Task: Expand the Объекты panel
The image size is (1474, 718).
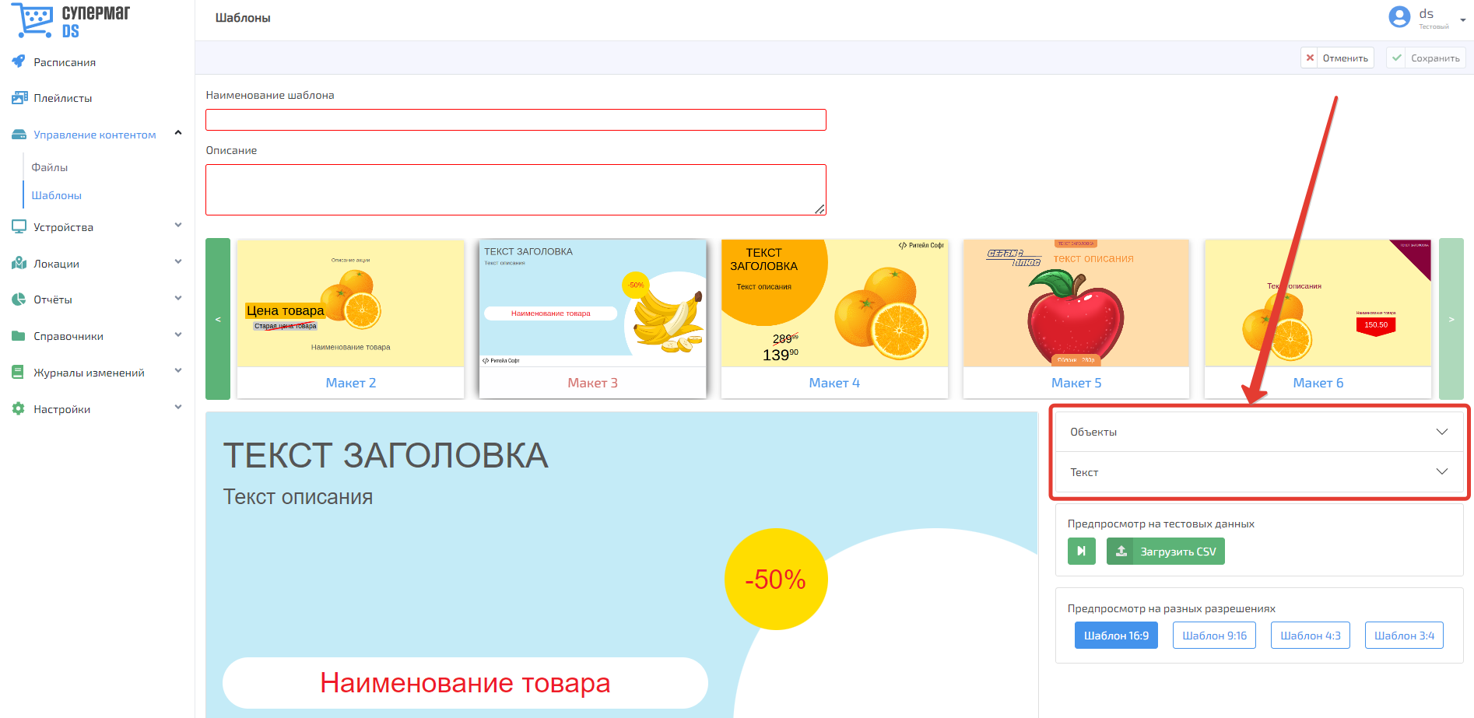Action: [1258, 432]
